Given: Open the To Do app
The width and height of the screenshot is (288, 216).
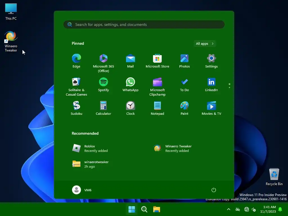Looking at the screenshot, I should 184,85.
